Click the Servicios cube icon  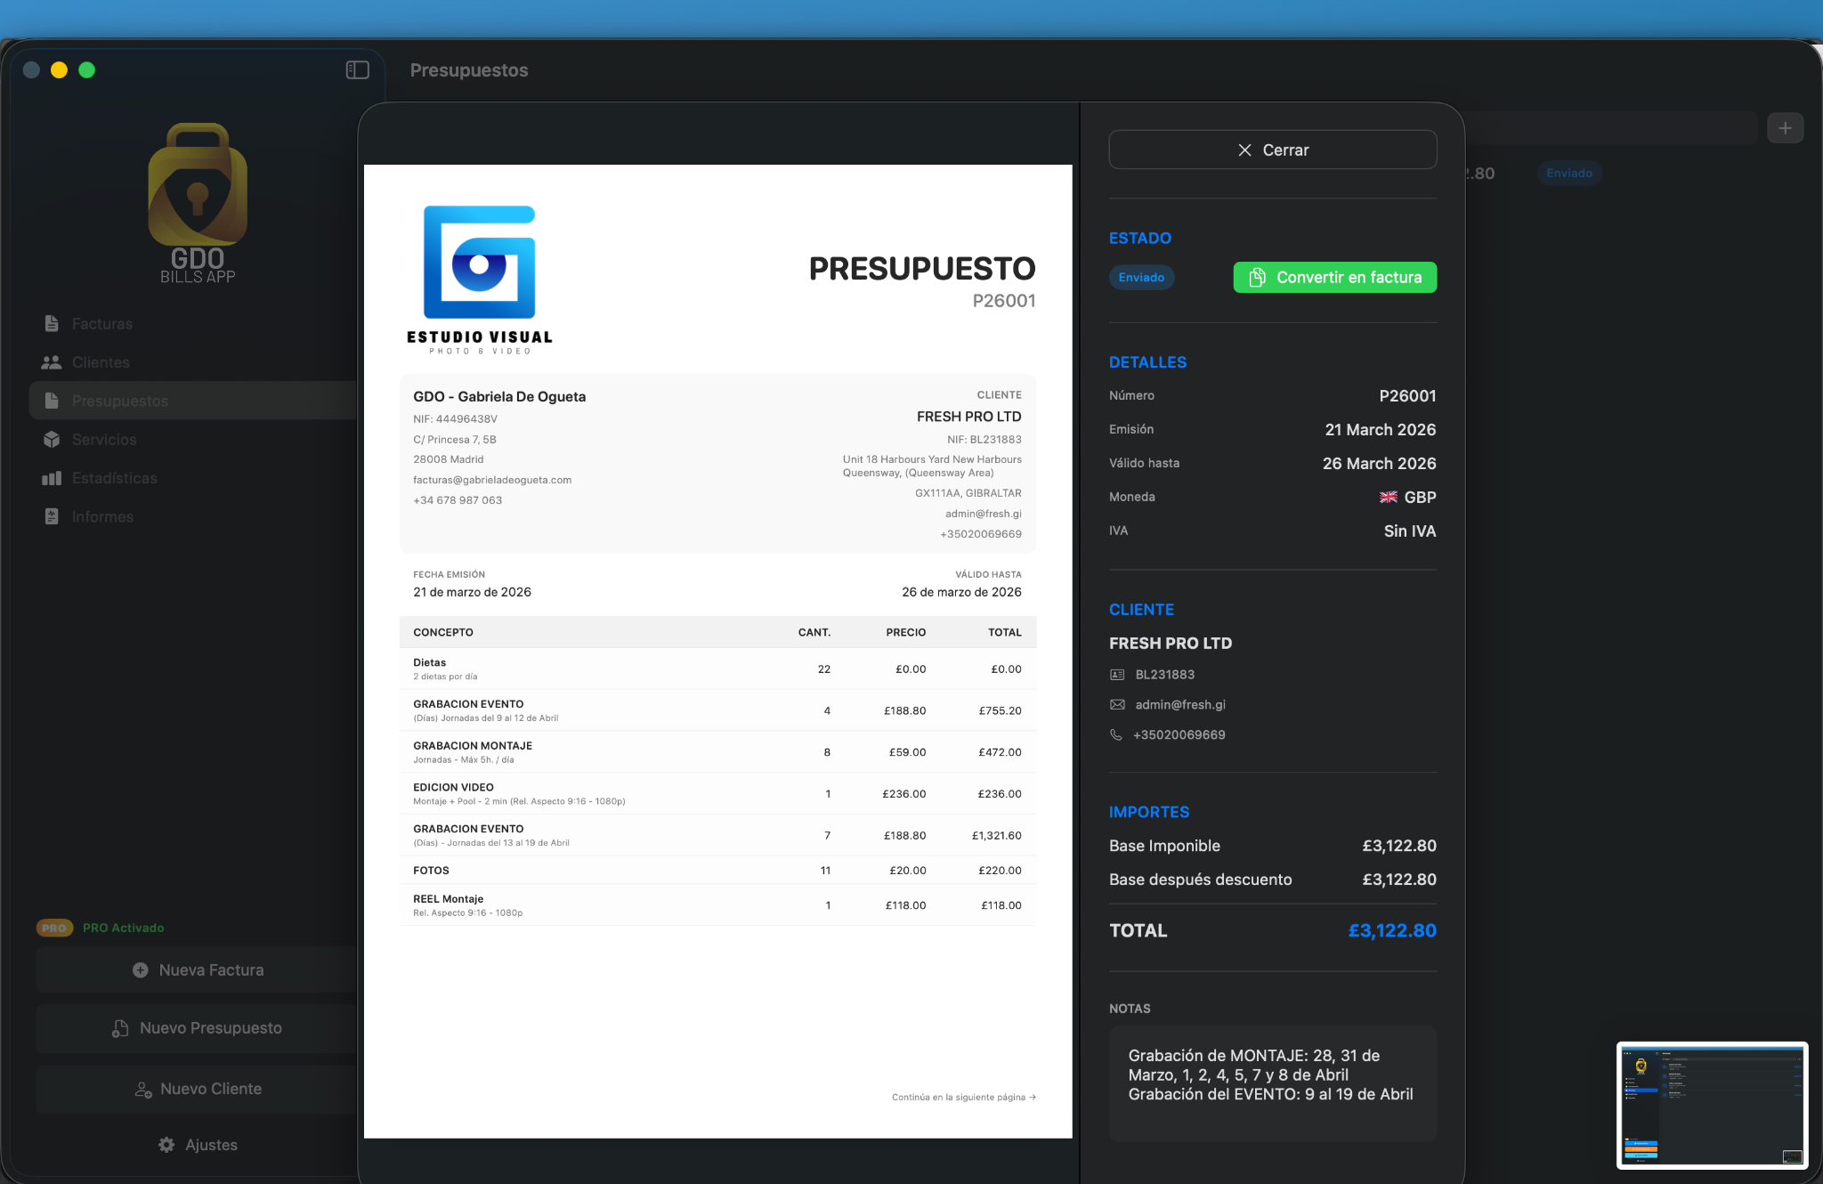tap(52, 440)
